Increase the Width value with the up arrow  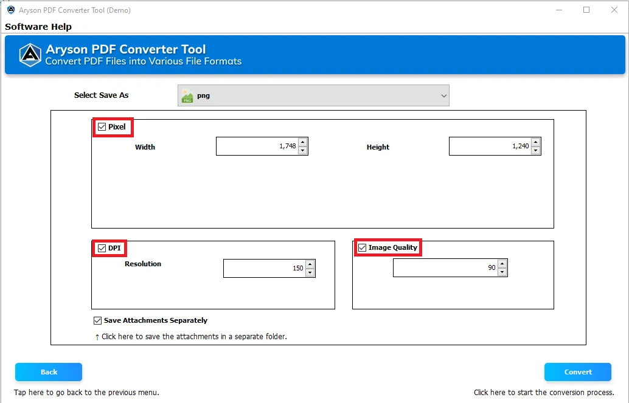point(303,142)
